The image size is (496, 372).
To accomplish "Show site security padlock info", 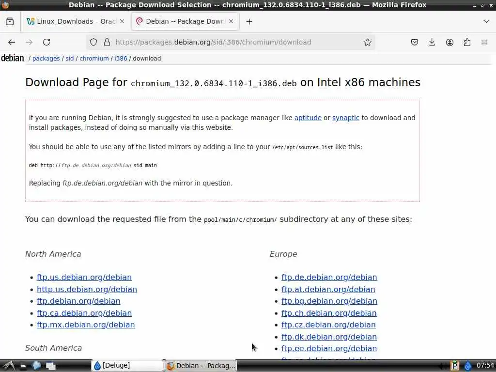I will 107,42.
